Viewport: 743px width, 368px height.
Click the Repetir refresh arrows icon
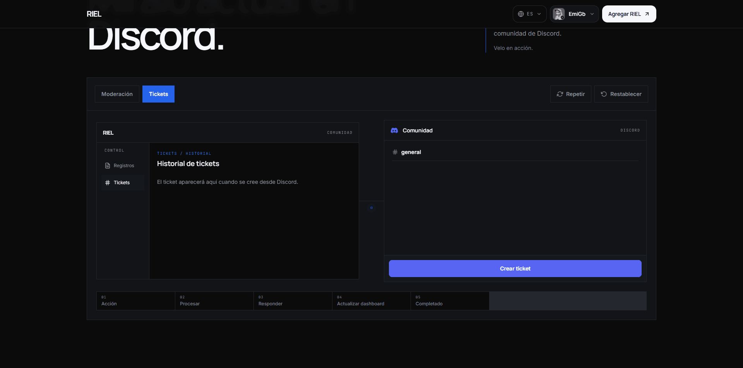point(560,94)
